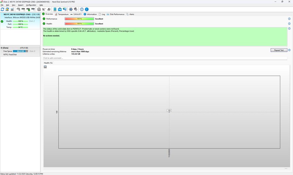Click the '0 days, 3 hours' value
The image size is (293, 175).
tap(77, 49)
